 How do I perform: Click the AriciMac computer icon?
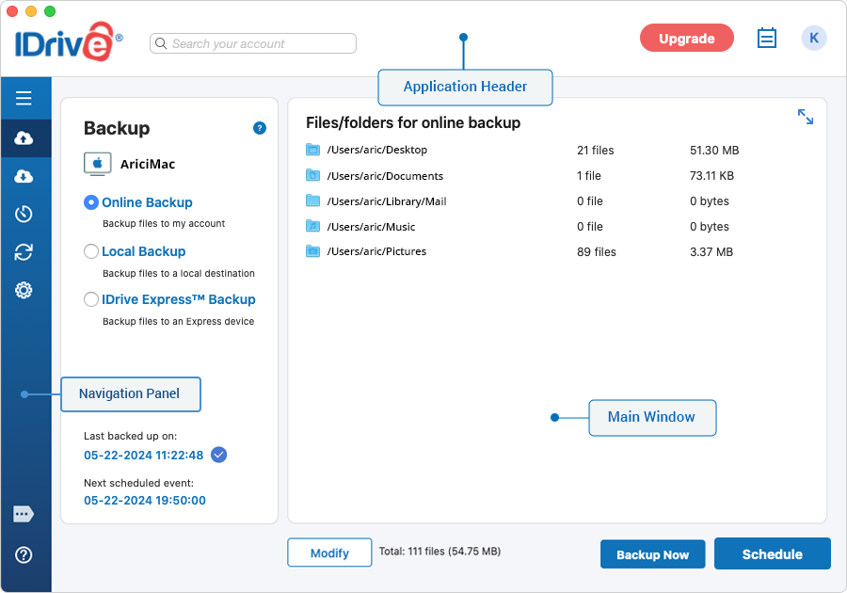click(98, 164)
